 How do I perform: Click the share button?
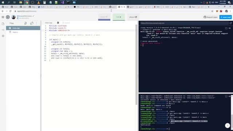point(133,17)
